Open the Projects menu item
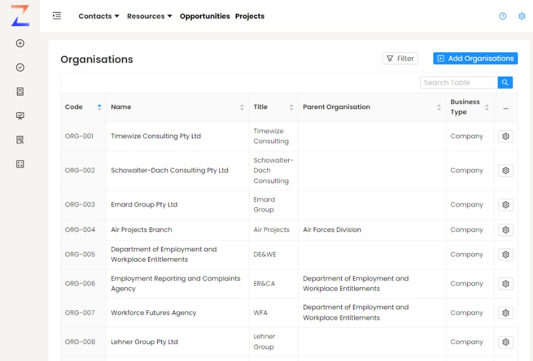The height and width of the screenshot is (361, 533). (249, 16)
